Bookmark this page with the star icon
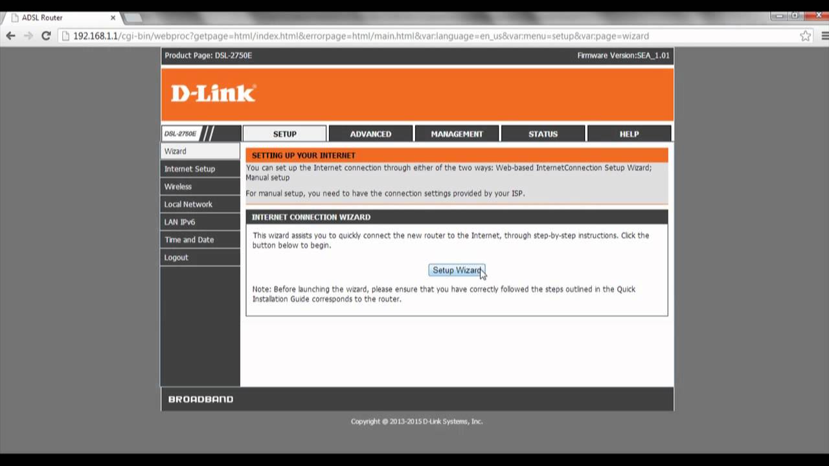Screen dimensions: 829x466 tap(805, 36)
